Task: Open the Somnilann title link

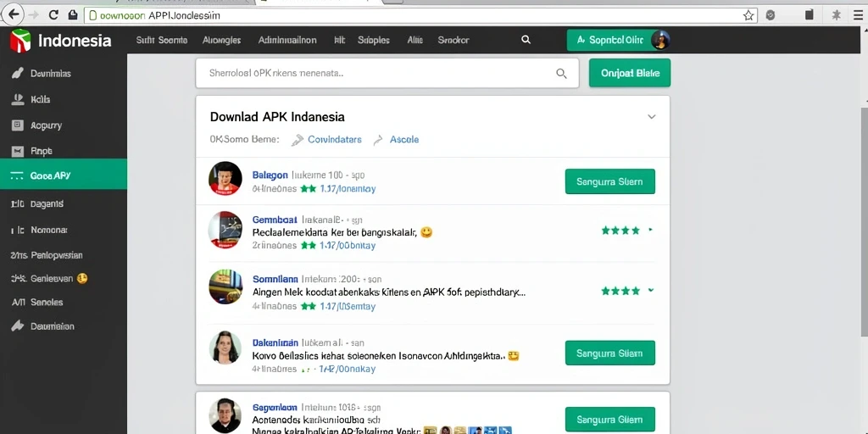Action: click(x=275, y=279)
